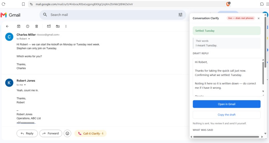Open the browser hamburger menu
Screen dimensions: 269x143
click(x=267, y=4)
